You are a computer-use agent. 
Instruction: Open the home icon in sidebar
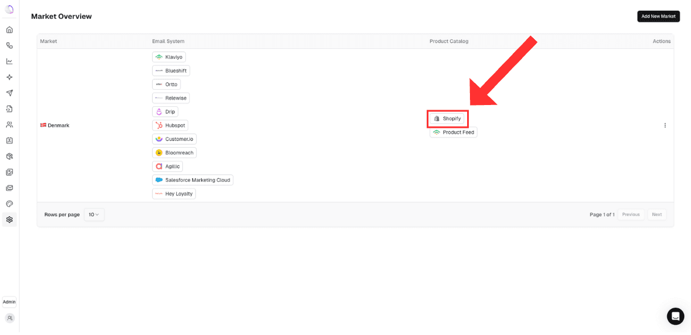(x=9, y=30)
